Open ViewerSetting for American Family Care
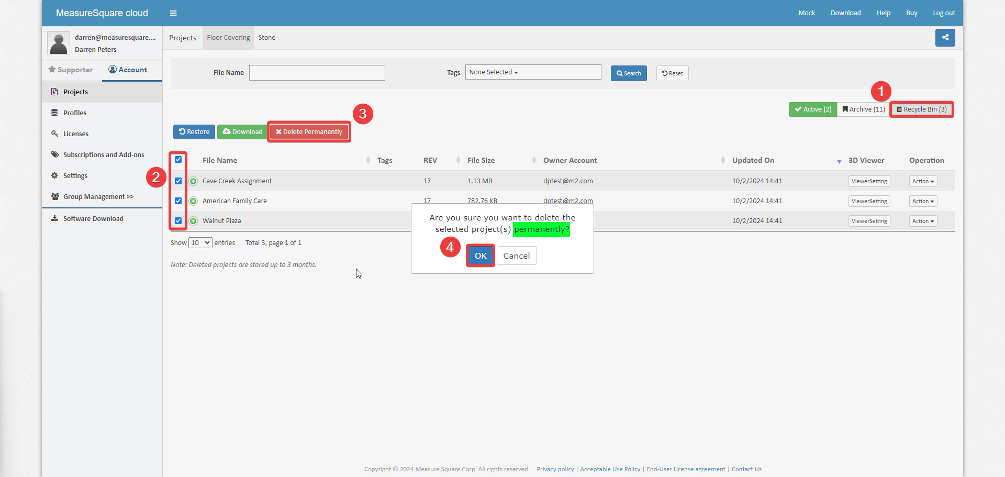 click(869, 201)
